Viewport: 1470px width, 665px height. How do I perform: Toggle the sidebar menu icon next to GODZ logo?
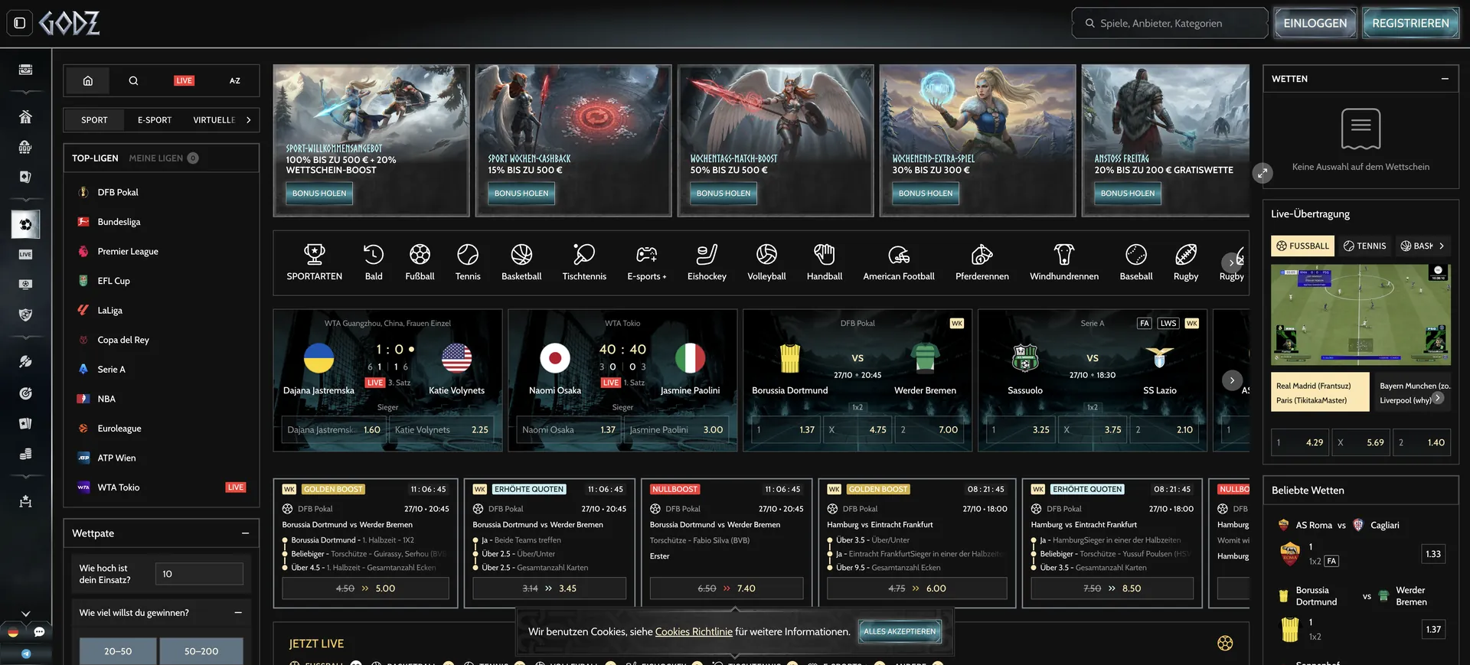pyautogui.click(x=20, y=23)
